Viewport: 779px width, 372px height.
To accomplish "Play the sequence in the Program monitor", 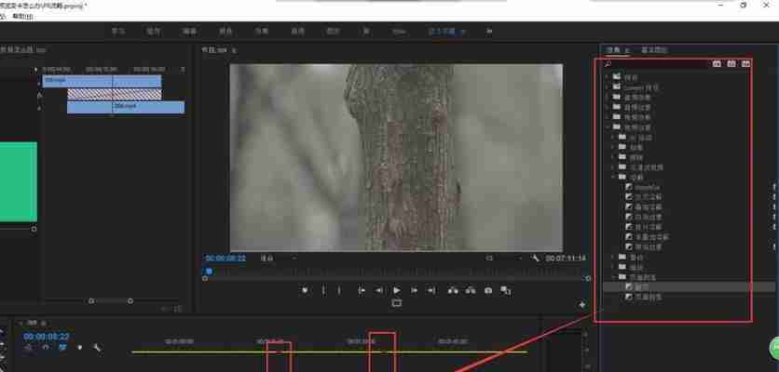I will (x=396, y=290).
